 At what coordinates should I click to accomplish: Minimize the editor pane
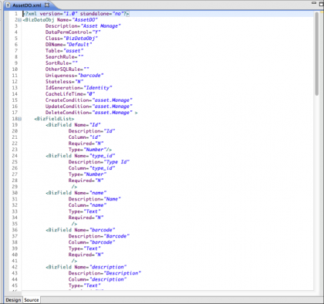pyautogui.click(x=314, y=3)
